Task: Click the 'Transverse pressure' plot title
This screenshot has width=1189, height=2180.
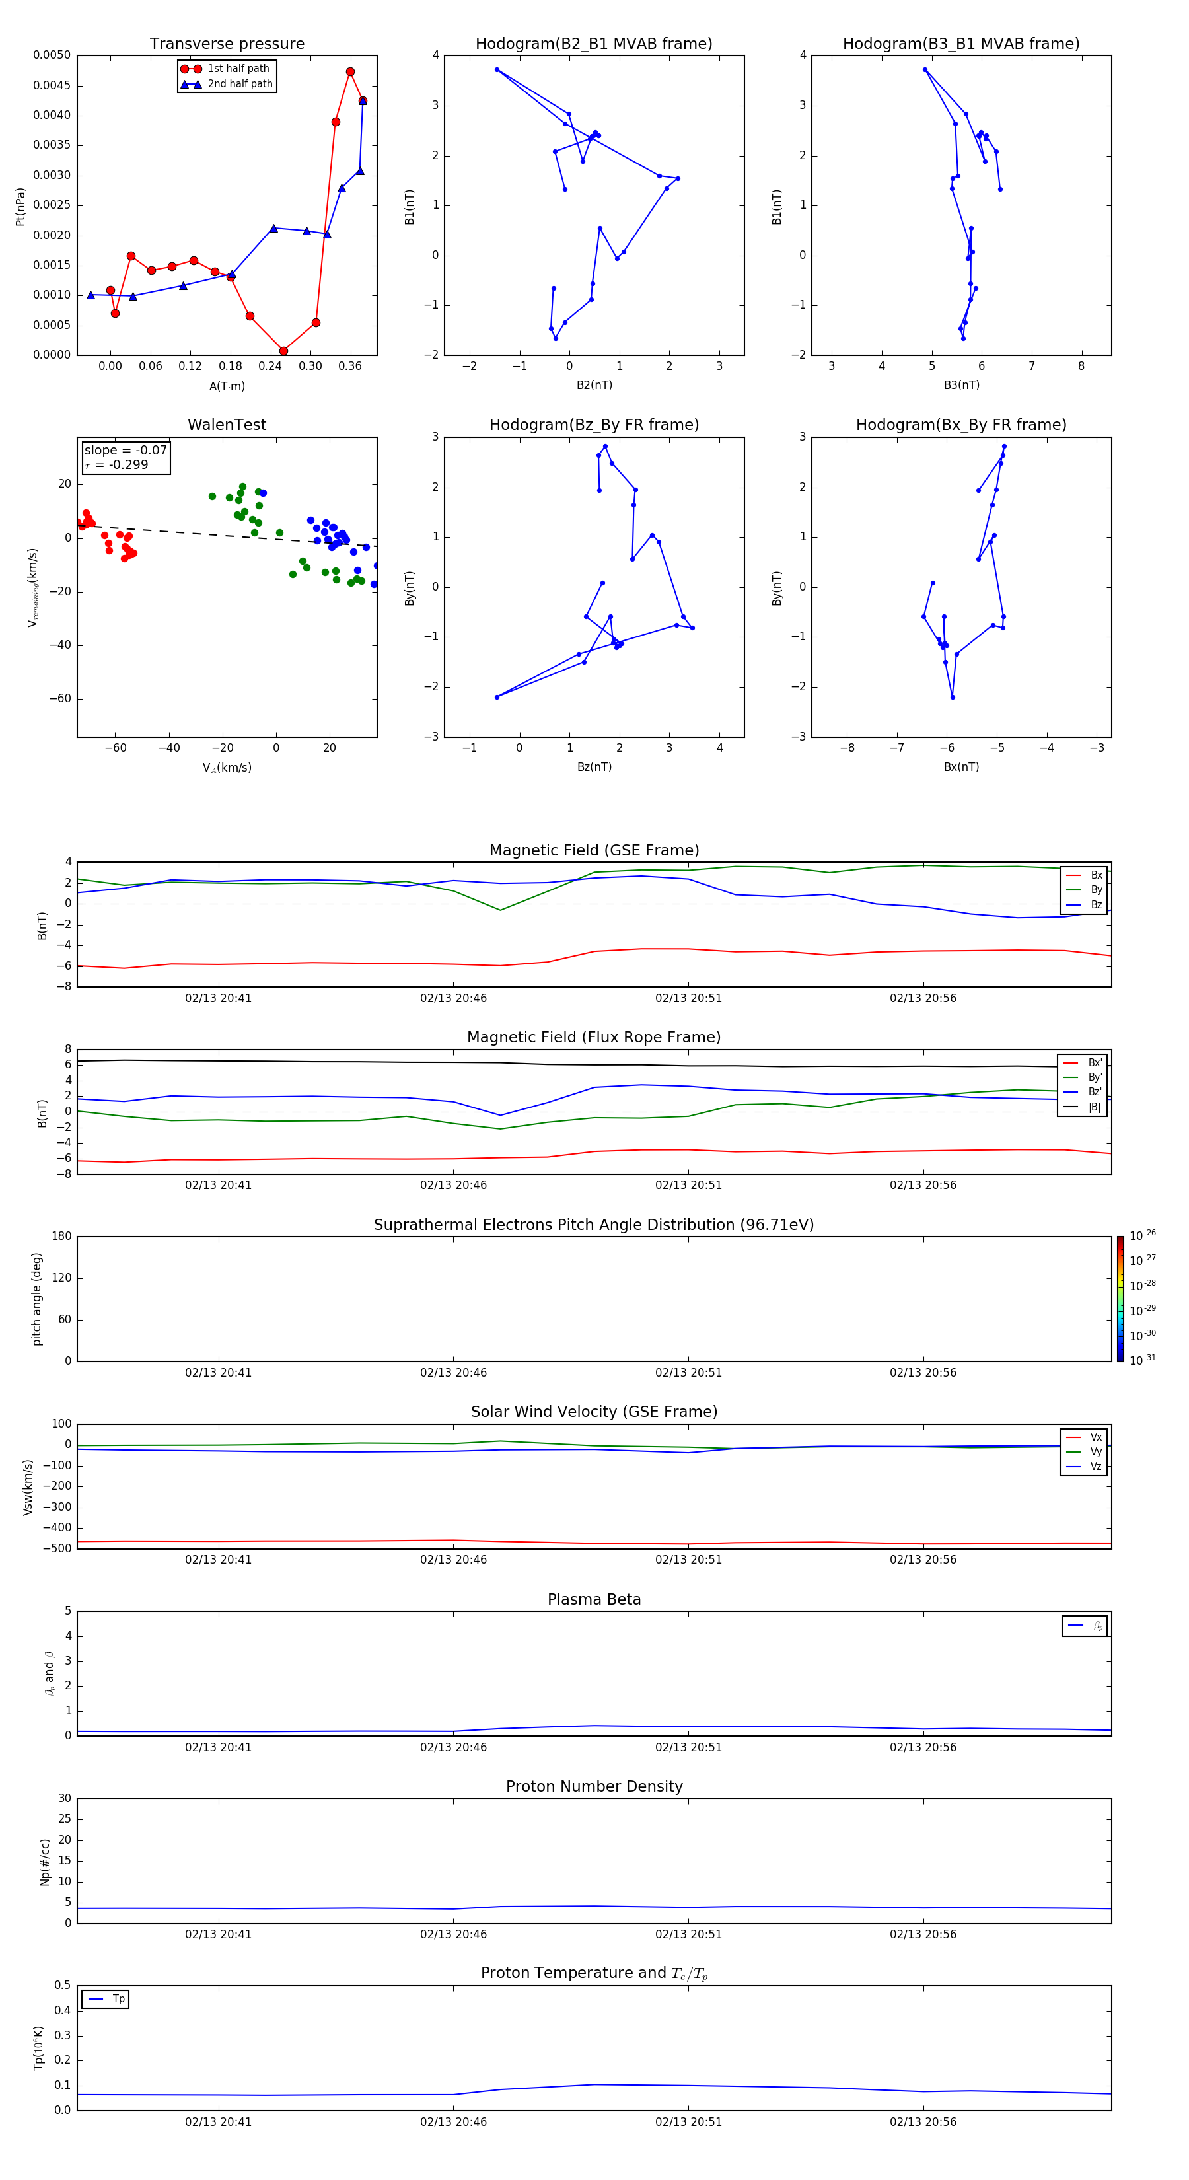Action: 227,44
